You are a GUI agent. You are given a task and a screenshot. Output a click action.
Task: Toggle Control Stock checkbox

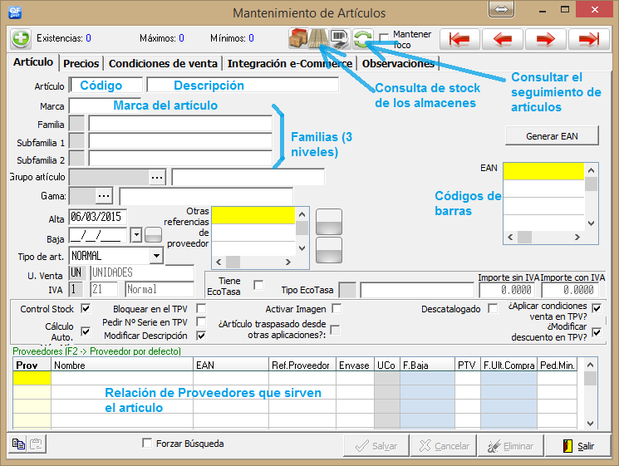tap(86, 308)
